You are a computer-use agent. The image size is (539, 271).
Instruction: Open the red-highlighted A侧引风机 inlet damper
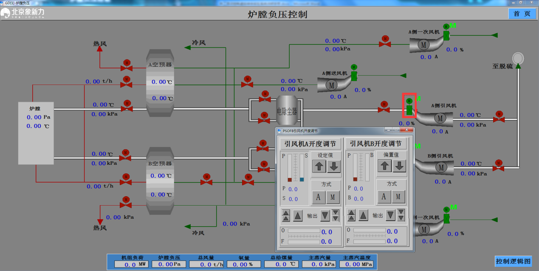[409, 106]
